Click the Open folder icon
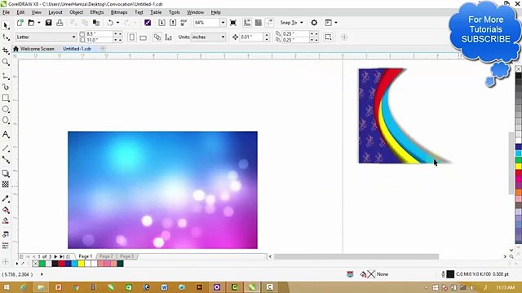The image size is (522, 293). point(31,23)
